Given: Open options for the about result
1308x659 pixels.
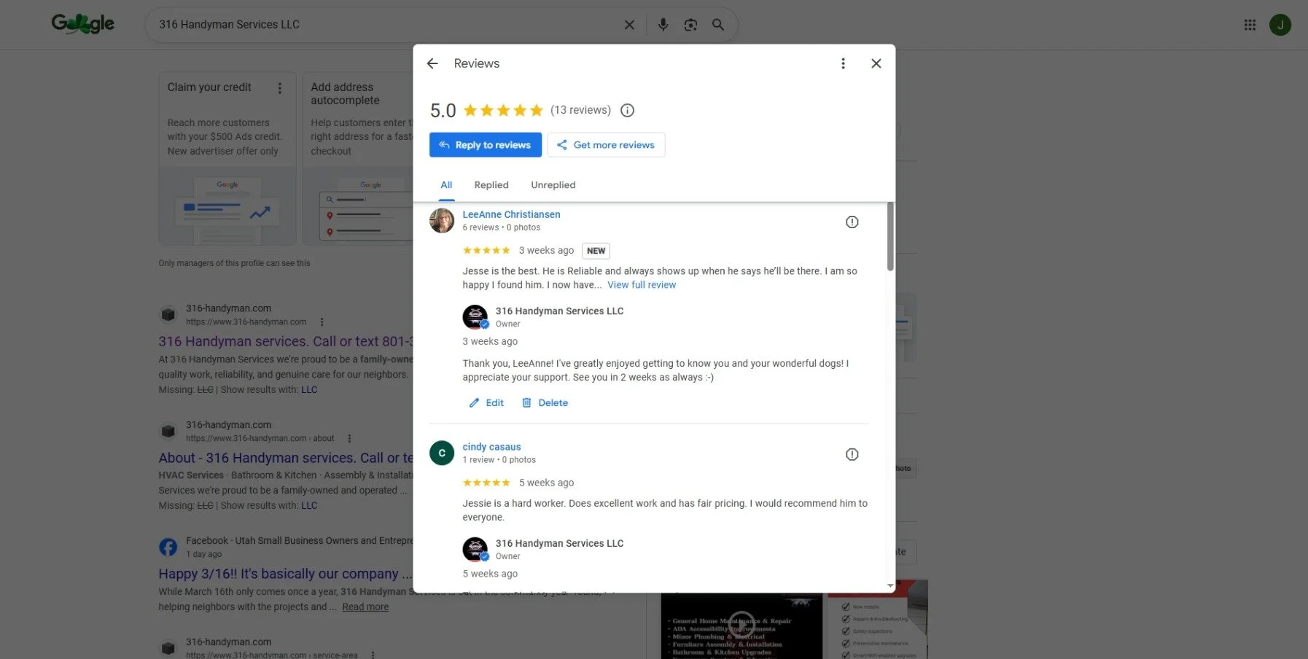Looking at the screenshot, I should click(x=349, y=438).
